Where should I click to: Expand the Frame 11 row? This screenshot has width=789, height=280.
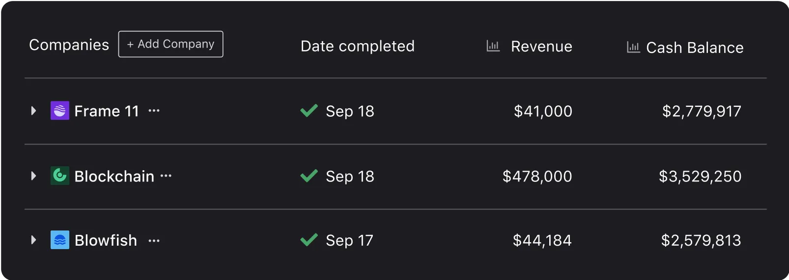tap(33, 111)
